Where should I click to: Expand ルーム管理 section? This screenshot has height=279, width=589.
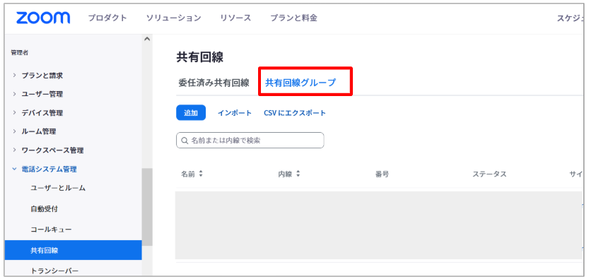pos(15,131)
